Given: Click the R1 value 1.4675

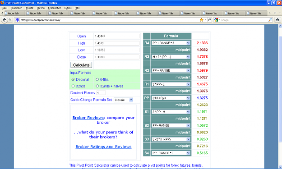Looking at the screenshot, I should (x=202, y=84).
